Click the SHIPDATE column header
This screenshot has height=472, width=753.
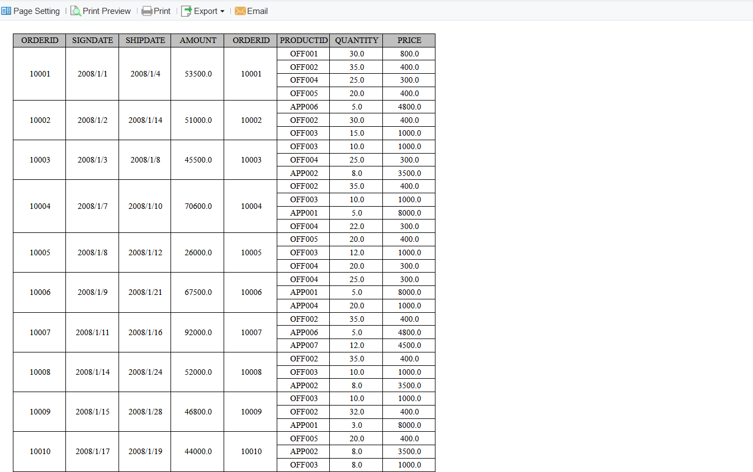[144, 40]
